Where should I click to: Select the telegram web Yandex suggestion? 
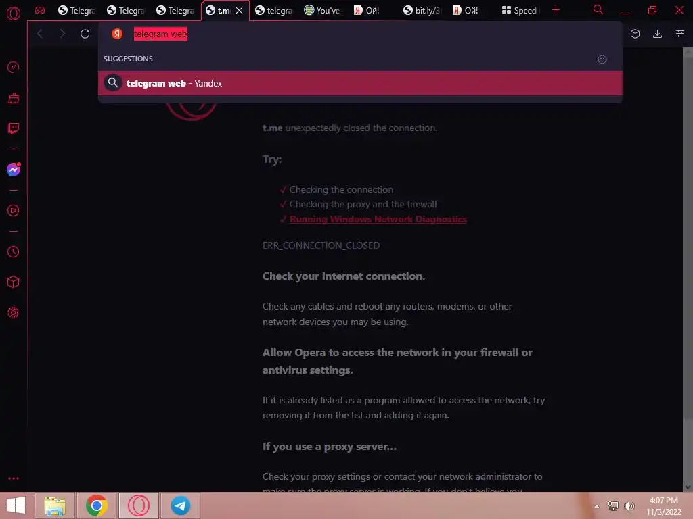coord(360,83)
